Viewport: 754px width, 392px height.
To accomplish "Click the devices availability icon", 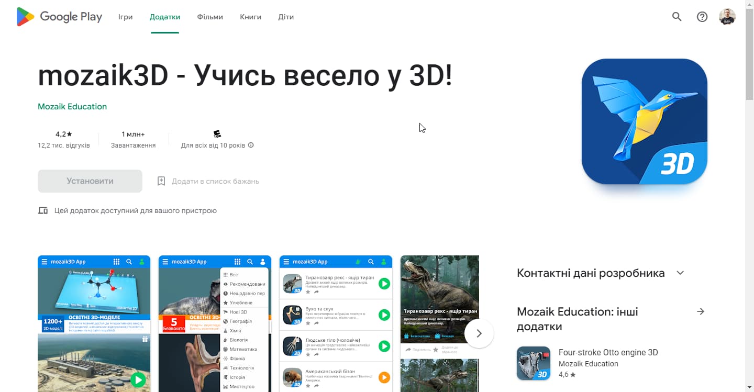I will point(43,210).
